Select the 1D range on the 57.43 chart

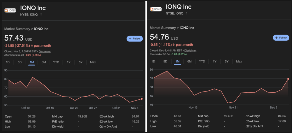tap(8, 62)
